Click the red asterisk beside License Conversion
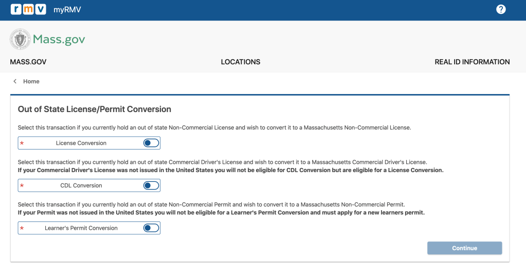This screenshot has width=526, height=279. (22, 143)
